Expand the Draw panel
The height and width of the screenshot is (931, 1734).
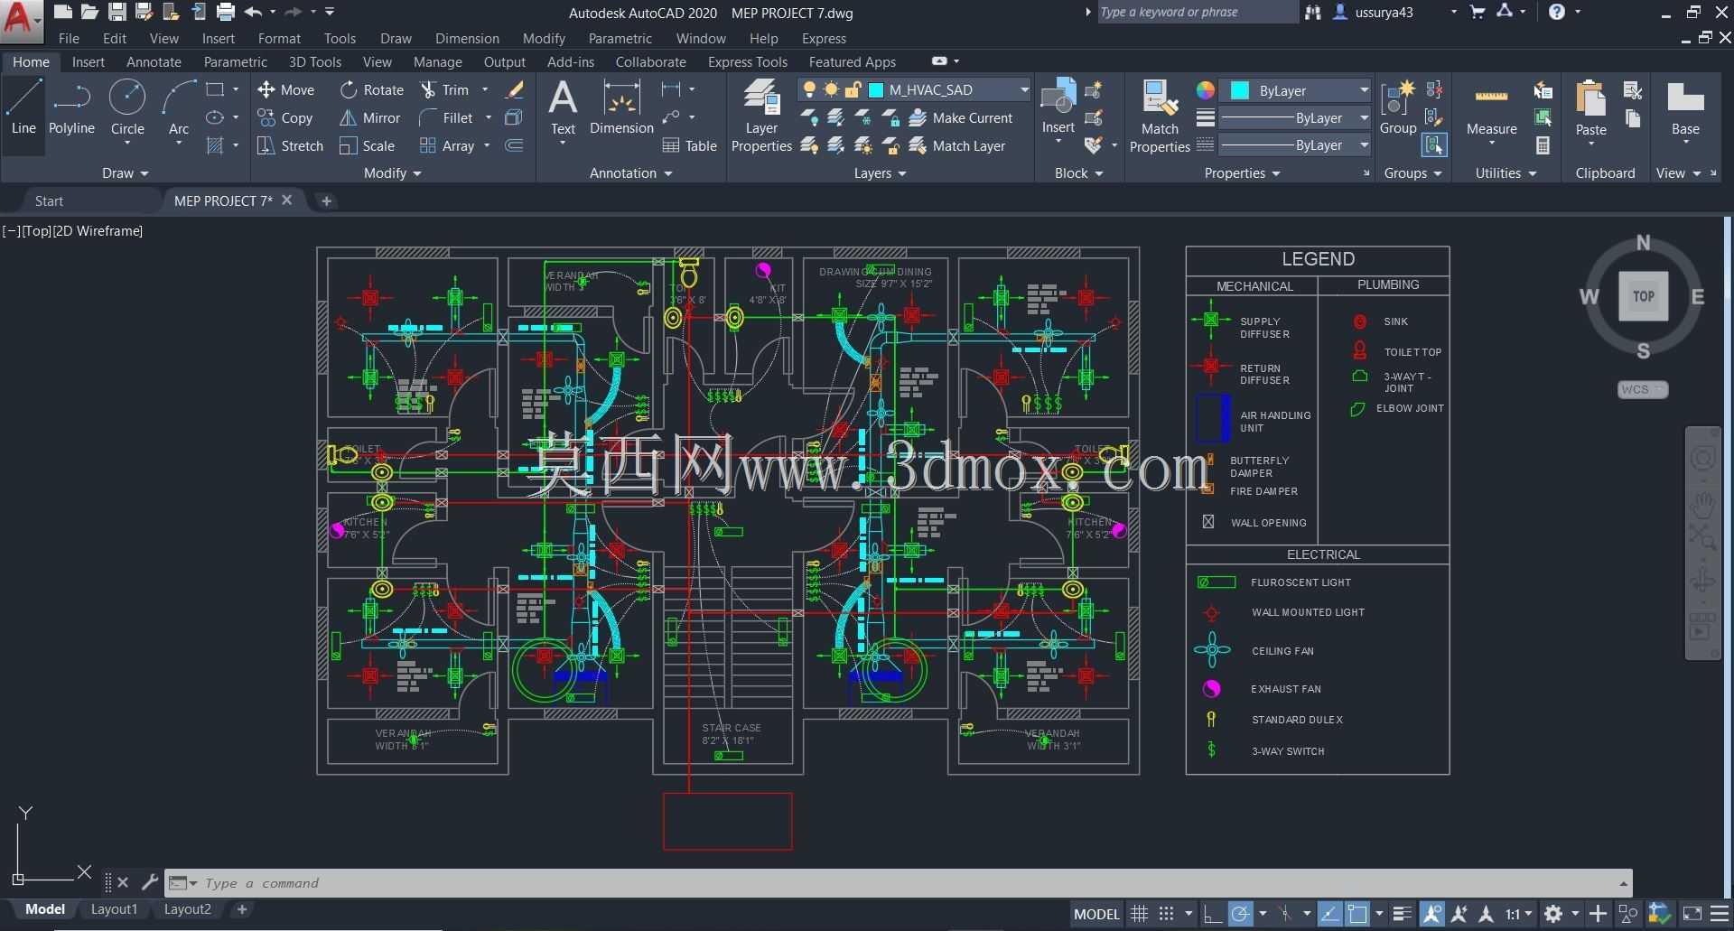[x=125, y=172]
